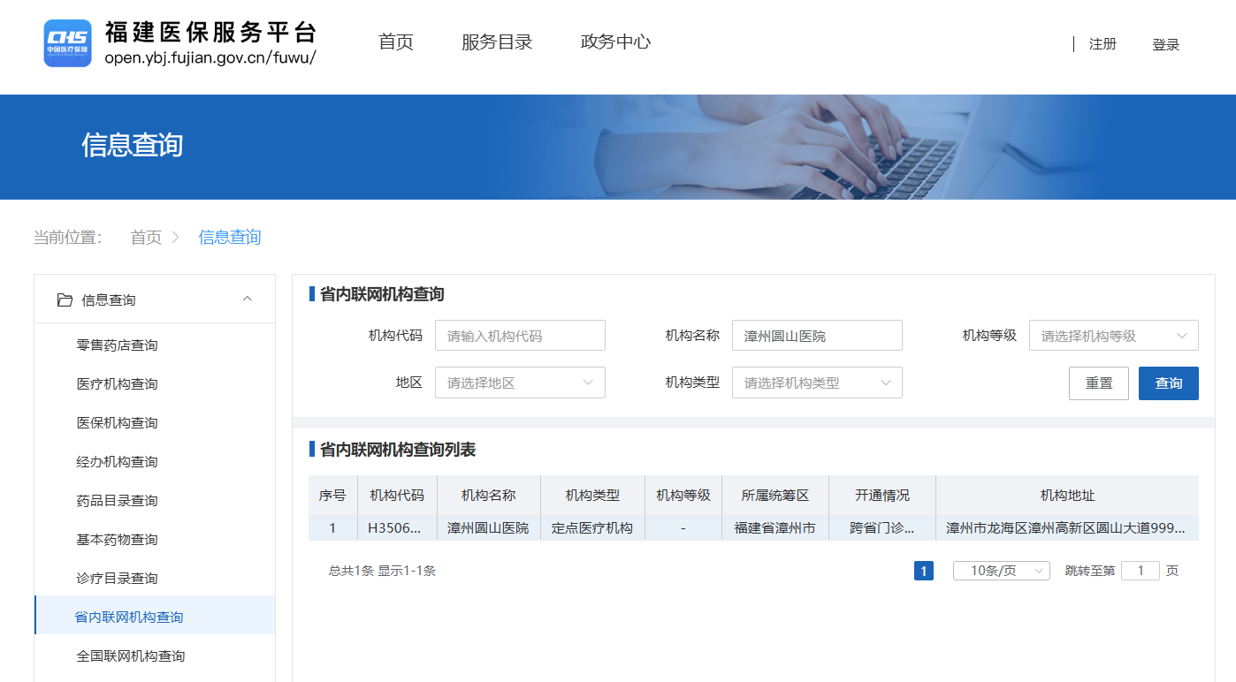Open 政务中心 navigation menu
This screenshot has height=682, width=1236.
[x=615, y=42]
